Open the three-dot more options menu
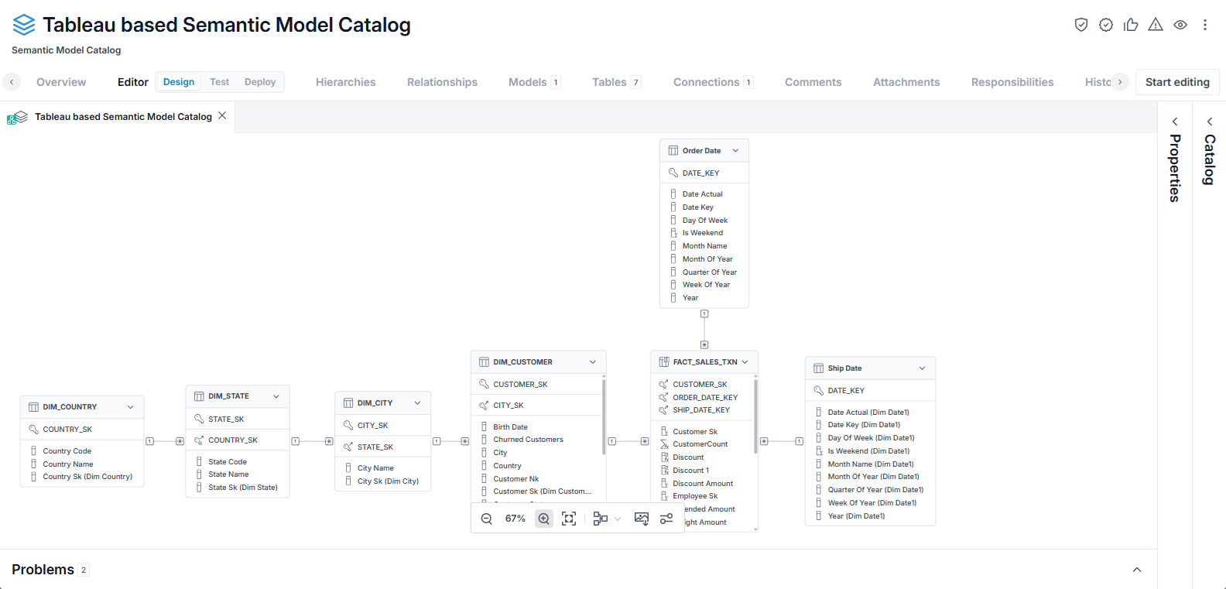Image resolution: width=1226 pixels, height=589 pixels. click(1205, 25)
